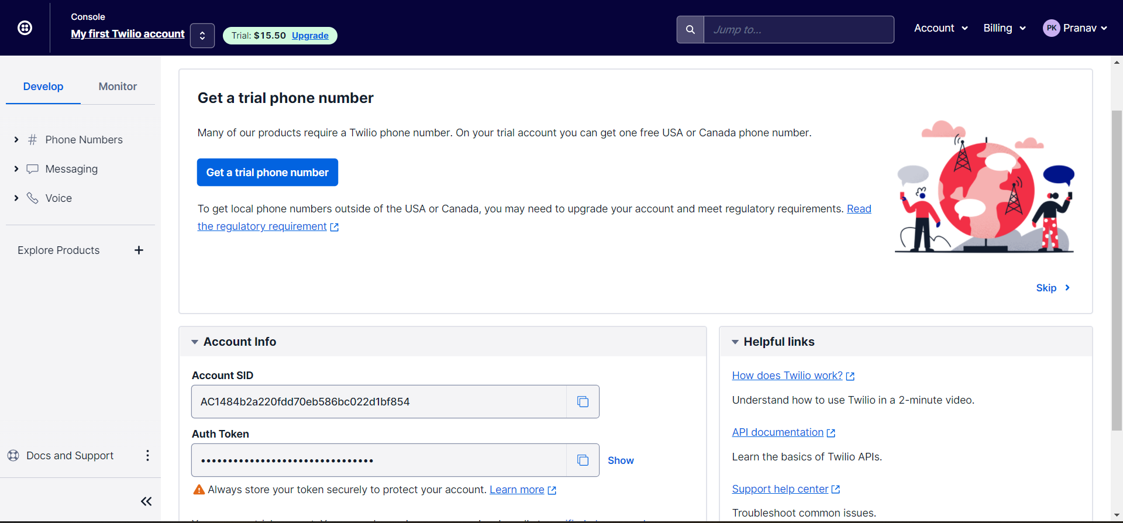The height and width of the screenshot is (523, 1123).
Task: Click the scrollbar up arrow
Action: point(1117,61)
